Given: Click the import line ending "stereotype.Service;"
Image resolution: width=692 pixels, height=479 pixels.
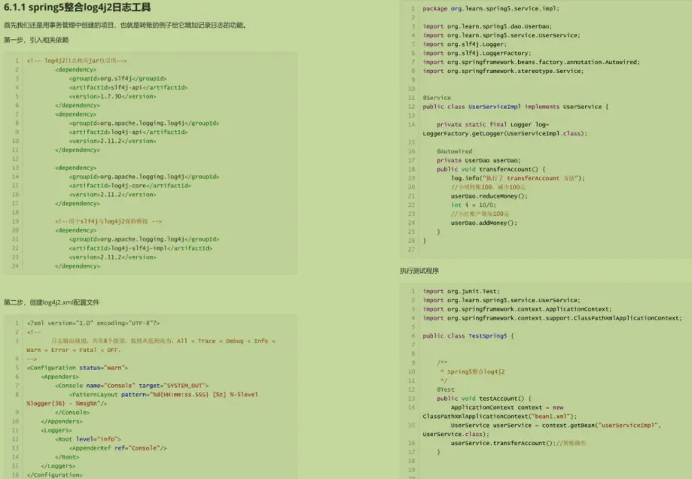Looking at the screenshot, I should (503, 71).
